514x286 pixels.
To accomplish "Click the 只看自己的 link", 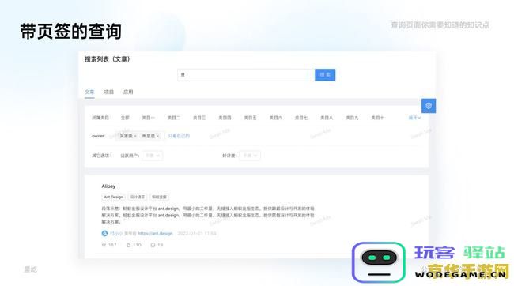I will (x=179, y=136).
